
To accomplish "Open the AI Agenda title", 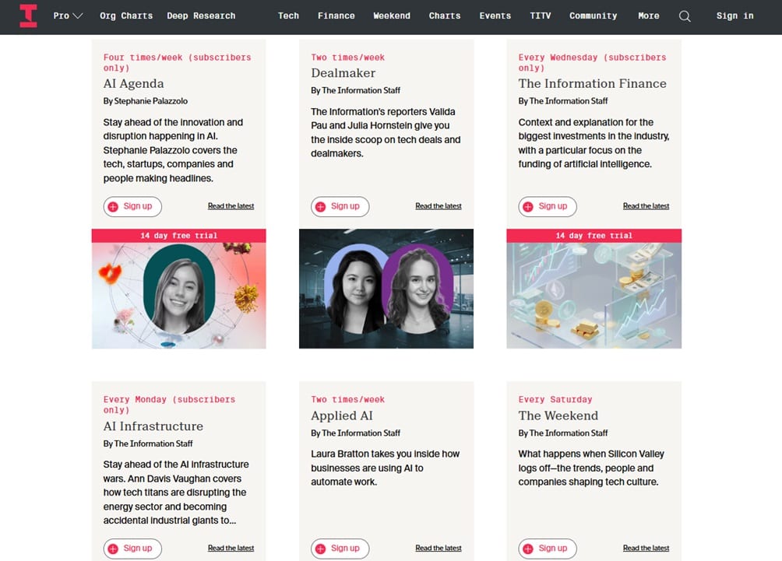I will coord(133,84).
